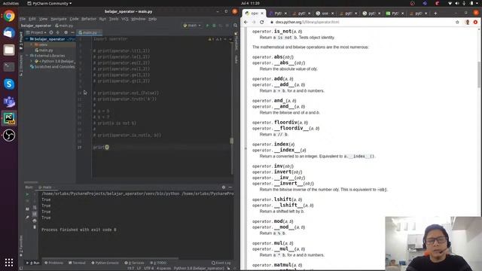Bookmark this page with star icon
The height and width of the screenshot is (271, 482).
point(457,22)
